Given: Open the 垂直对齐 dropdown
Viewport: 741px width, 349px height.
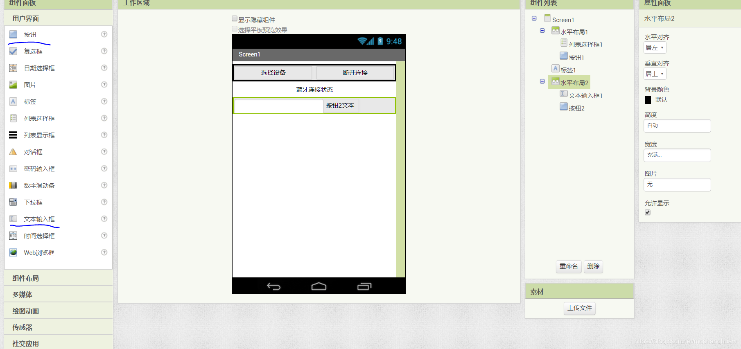Looking at the screenshot, I should 655,74.
